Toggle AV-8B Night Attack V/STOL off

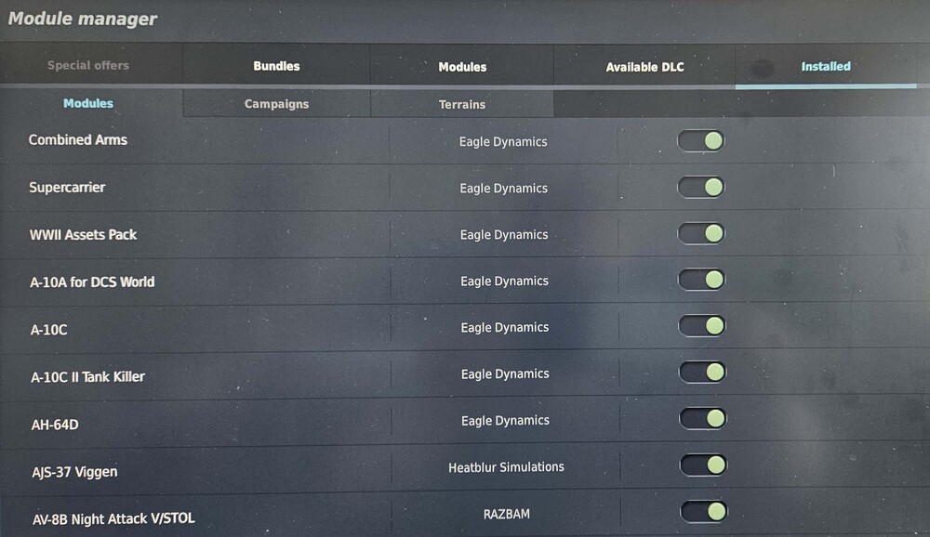tap(704, 511)
